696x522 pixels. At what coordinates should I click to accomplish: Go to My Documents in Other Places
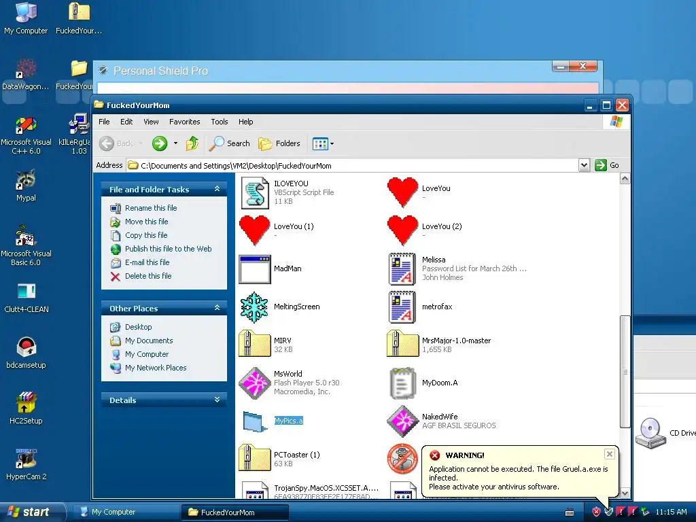click(149, 341)
